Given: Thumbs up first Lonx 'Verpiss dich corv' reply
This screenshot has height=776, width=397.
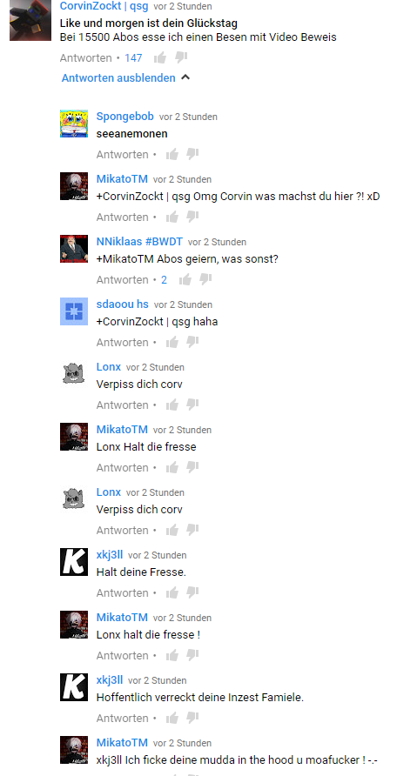Looking at the screenshot, I should (172, 405).
